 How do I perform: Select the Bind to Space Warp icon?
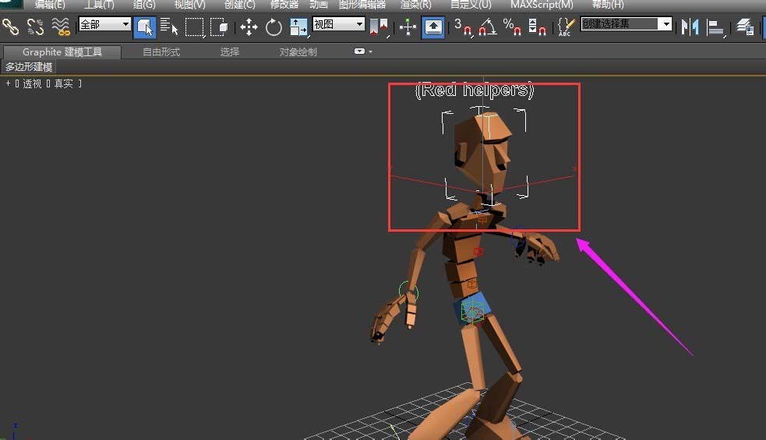61,27
